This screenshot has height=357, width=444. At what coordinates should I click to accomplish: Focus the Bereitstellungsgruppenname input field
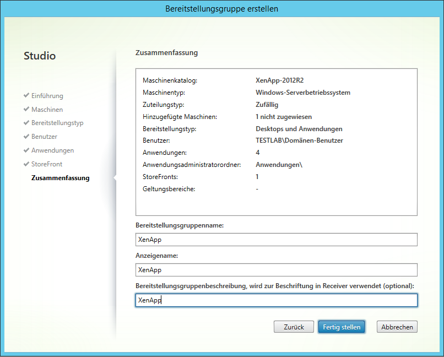[x=277, y=240]
